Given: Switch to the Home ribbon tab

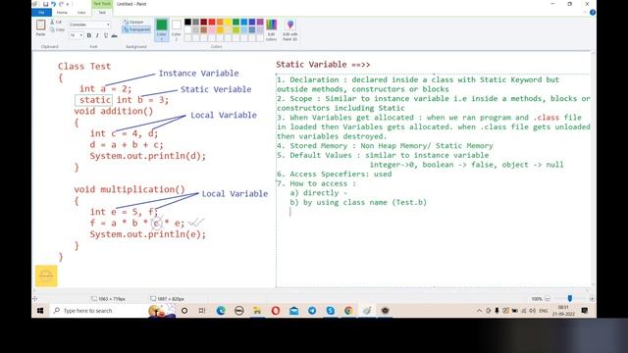Looking at the screenshot, I should coord(62,13).
